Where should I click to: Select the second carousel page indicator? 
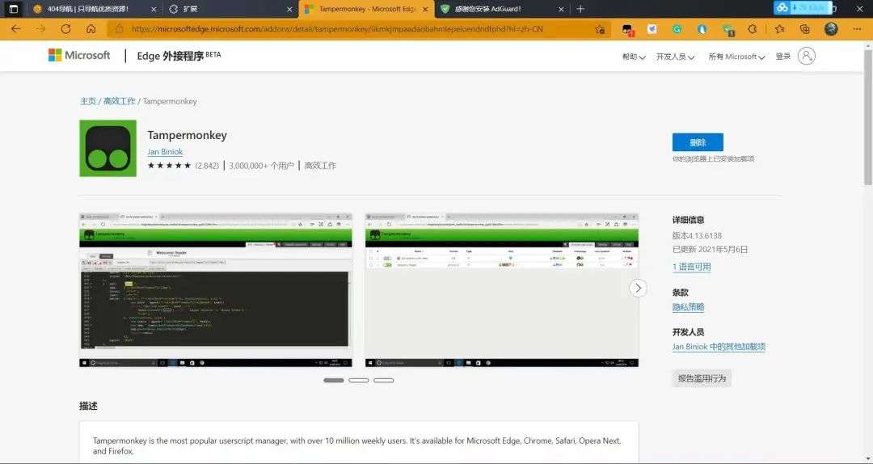pyautogui.click(x=359, y=381)
